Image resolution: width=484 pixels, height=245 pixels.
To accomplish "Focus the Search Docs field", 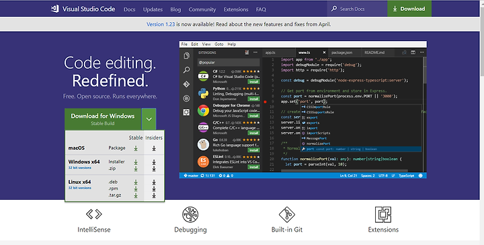I will [x=357, y=9].
